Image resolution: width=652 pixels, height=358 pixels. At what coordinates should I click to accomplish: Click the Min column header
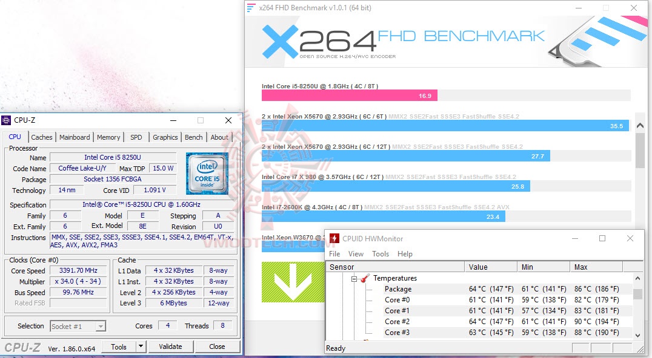point(544,267)
